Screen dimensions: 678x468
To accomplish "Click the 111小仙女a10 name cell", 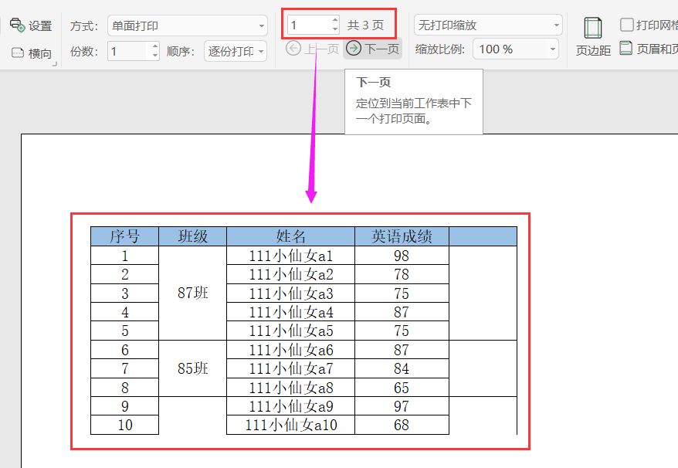I will [x=290, y=425].
